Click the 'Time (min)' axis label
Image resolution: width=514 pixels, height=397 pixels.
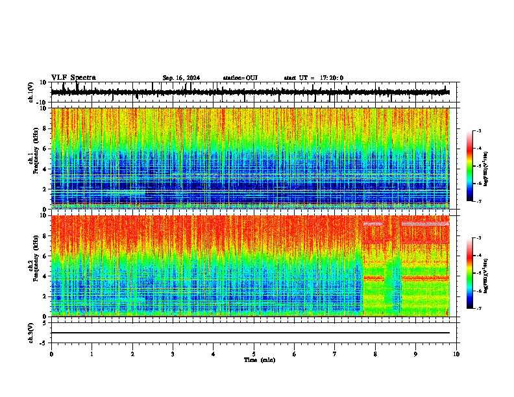pos(260,360)
